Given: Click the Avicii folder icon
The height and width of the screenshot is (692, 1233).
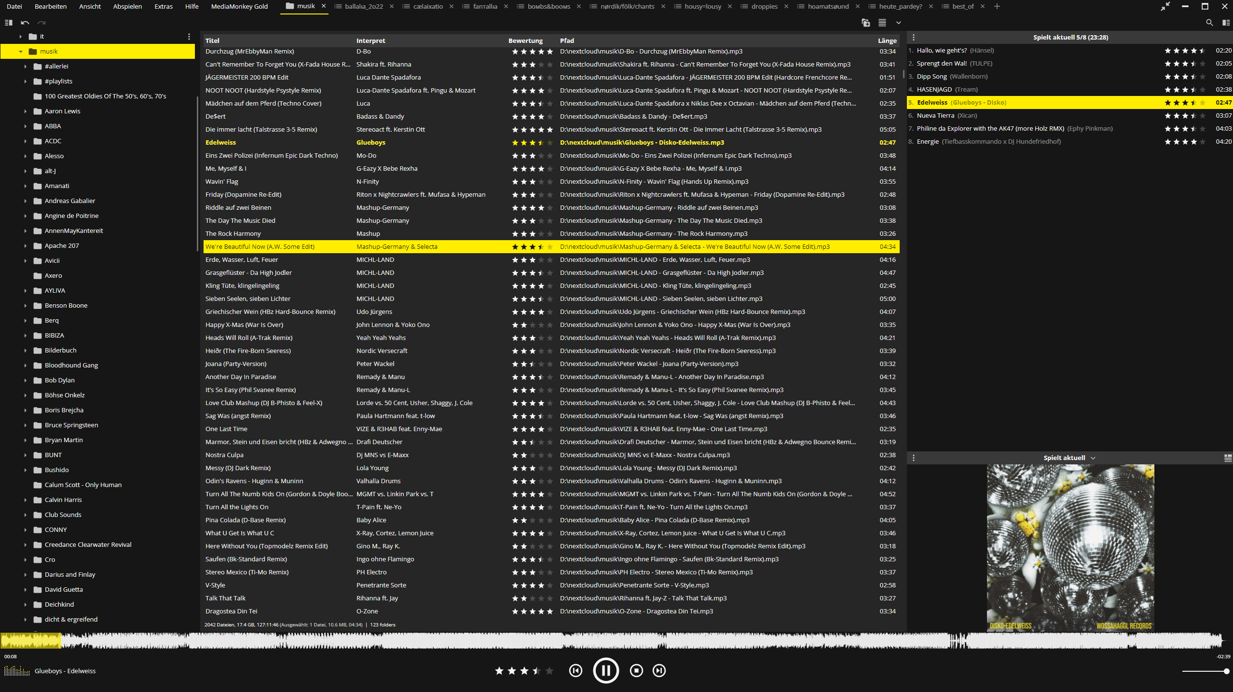Looking at the screenshot, I should [x=38, y=261].
